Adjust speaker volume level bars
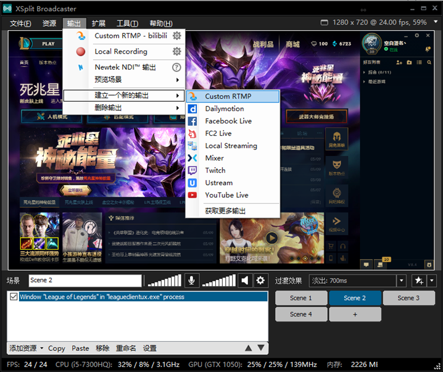Screen dimensions: 443x372 pyautogui.click(x=219, y=281)
